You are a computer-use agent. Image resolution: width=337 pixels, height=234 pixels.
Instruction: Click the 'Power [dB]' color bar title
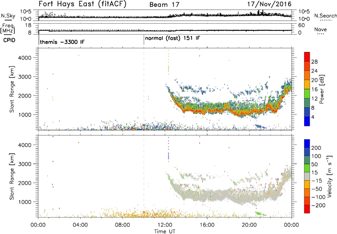[321, 89]
